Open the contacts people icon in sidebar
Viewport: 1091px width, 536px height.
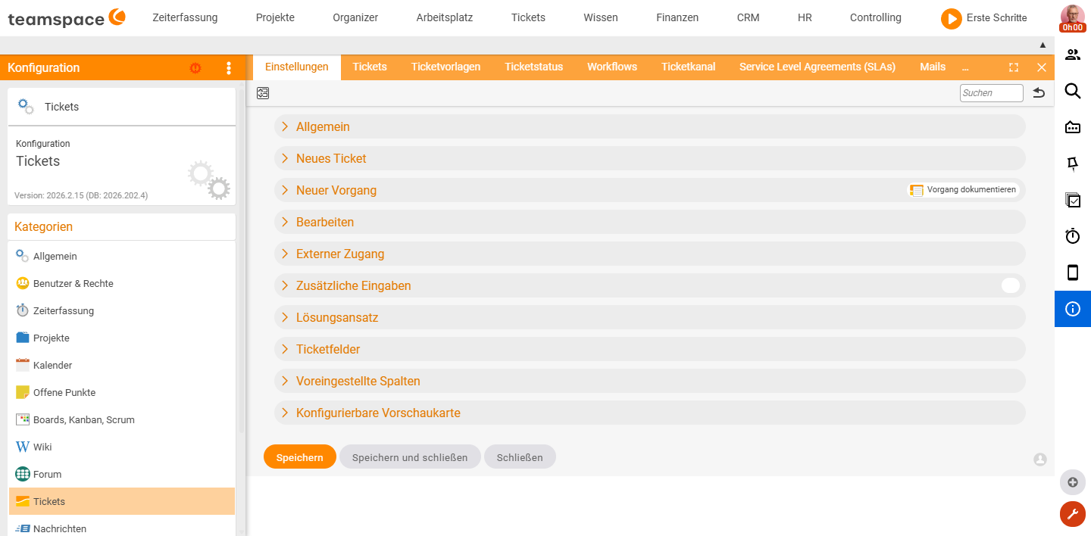[x=1073, y=55]
